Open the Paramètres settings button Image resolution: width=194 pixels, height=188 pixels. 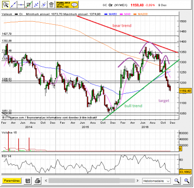(12, 181)
